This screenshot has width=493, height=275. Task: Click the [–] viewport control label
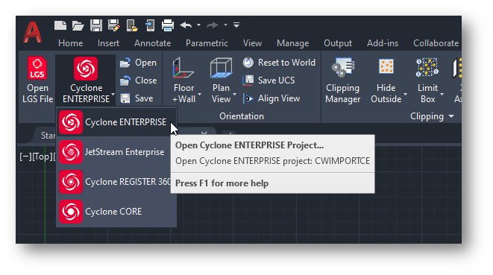pyautogui.click(x=26, y=157)
